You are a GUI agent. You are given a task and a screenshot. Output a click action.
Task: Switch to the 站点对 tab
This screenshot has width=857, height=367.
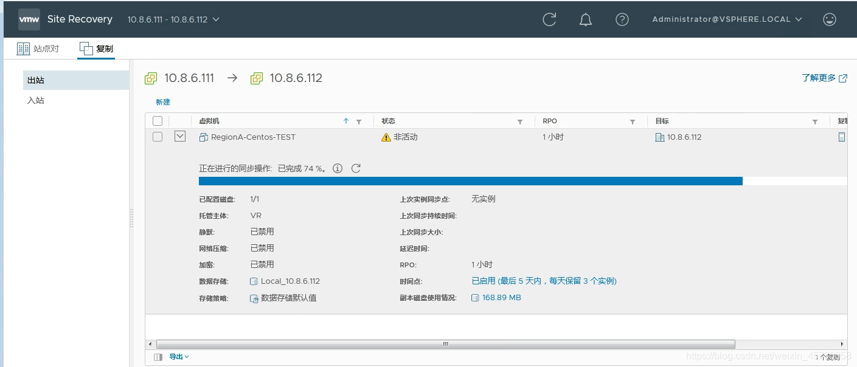(38, 49)
